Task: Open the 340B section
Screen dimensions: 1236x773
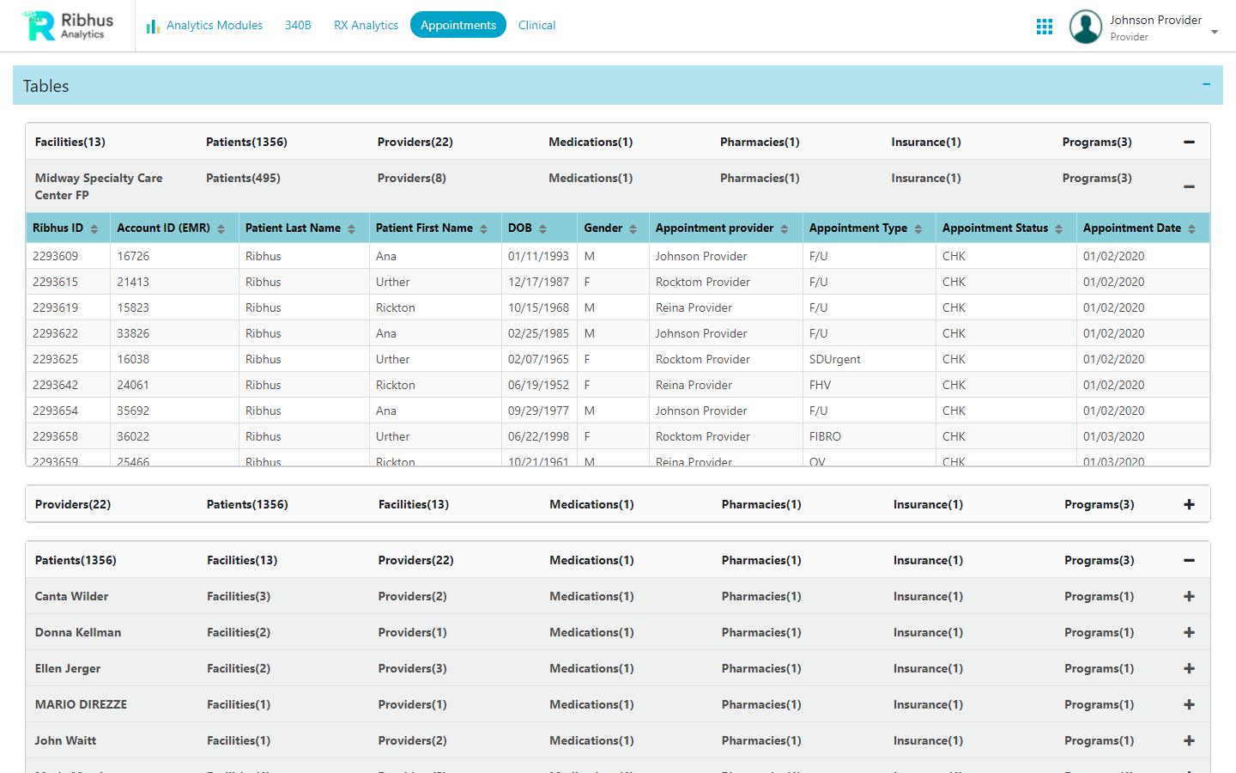Action: click(298, 25)
